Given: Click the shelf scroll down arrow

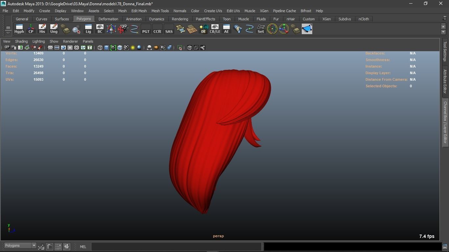Looking at the screenshot, I should [443, 32].
